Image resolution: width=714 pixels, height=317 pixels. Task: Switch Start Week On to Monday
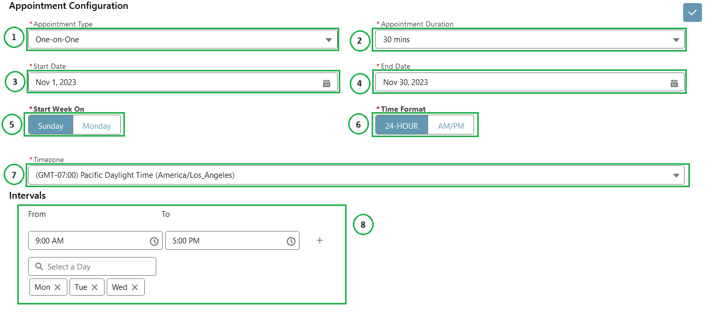point(96,125)
